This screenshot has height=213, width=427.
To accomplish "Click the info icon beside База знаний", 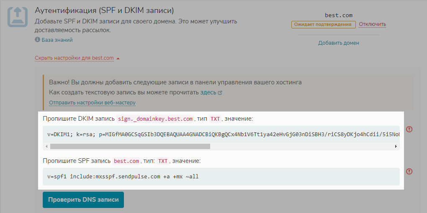I will (38, 40).
